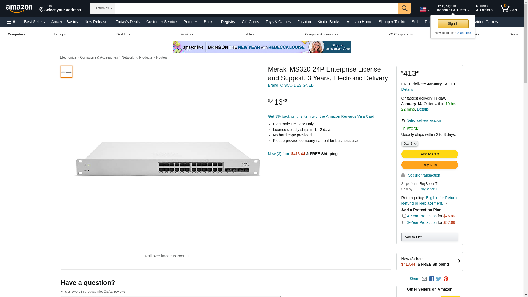Check the 3-Year Protection plan
528x297 pixels.
404,222
